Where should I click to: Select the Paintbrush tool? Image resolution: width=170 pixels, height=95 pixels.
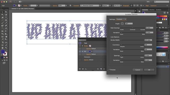pyautogui.click(x=2, y=23)
